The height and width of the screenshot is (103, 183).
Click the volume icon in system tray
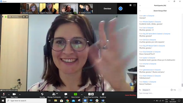point(163,101)
